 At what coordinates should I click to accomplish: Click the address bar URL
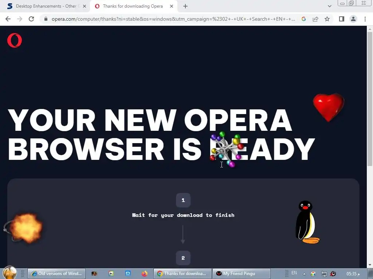click(x=173, y=19)
